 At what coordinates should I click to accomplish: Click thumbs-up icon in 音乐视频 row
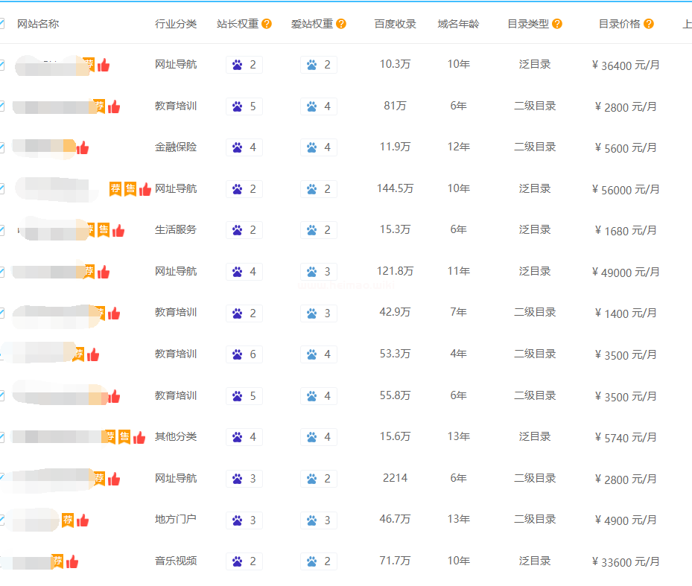[72, 561]
